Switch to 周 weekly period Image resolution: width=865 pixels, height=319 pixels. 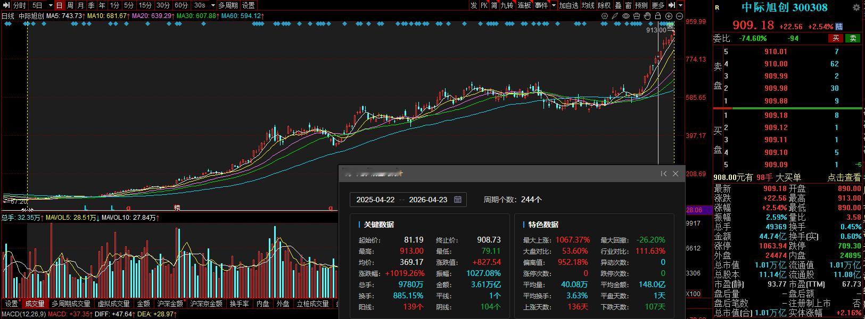(70, 5)
